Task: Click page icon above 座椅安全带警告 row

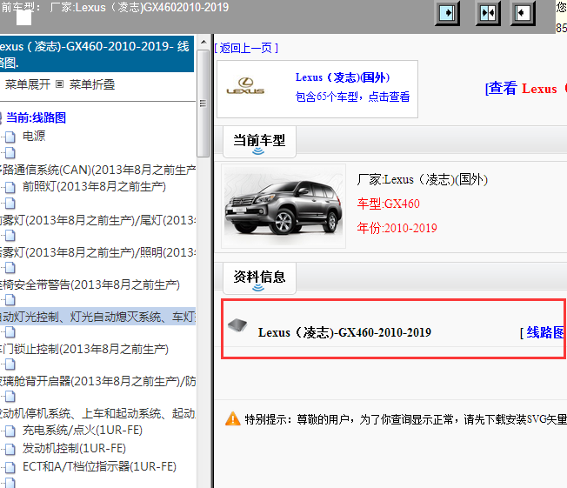Action: click(10, 268)
